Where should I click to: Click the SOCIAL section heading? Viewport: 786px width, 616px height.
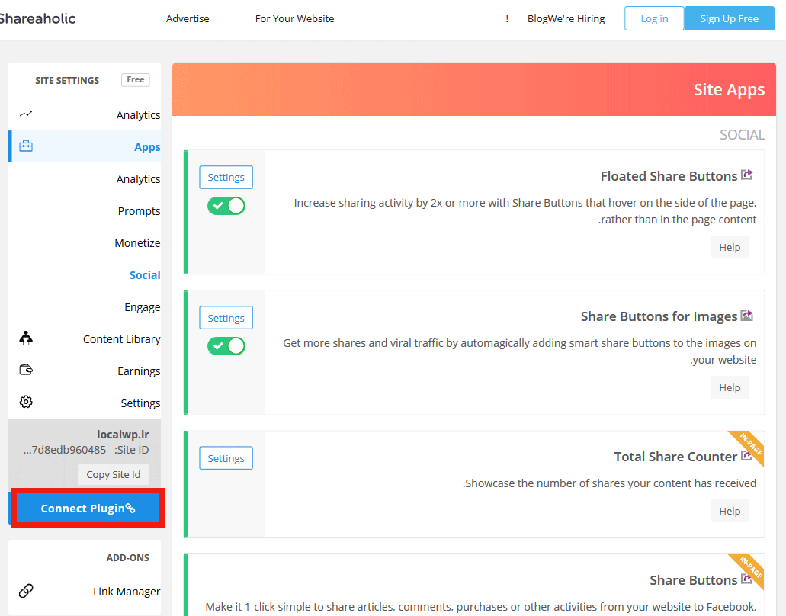pyautogui.click(x=742, y=135)
